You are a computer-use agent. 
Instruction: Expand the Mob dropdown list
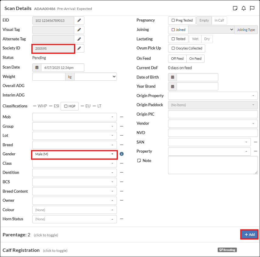(74, 117)
